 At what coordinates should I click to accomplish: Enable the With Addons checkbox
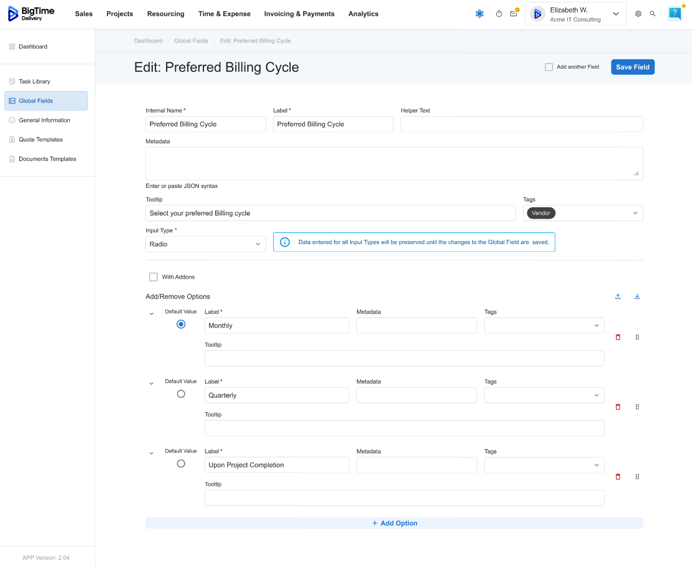(154, 277)
